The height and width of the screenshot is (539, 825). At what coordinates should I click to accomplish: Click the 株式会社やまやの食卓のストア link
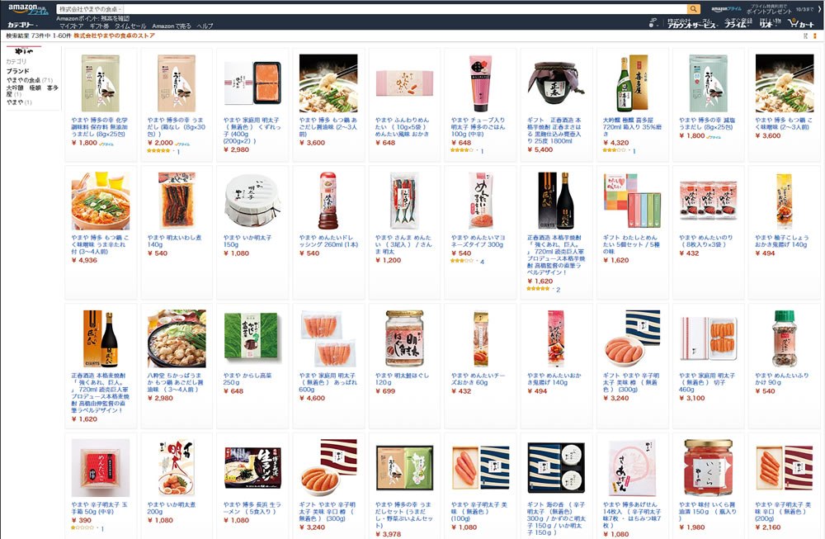pyautogui.click(x=114, y=35)
